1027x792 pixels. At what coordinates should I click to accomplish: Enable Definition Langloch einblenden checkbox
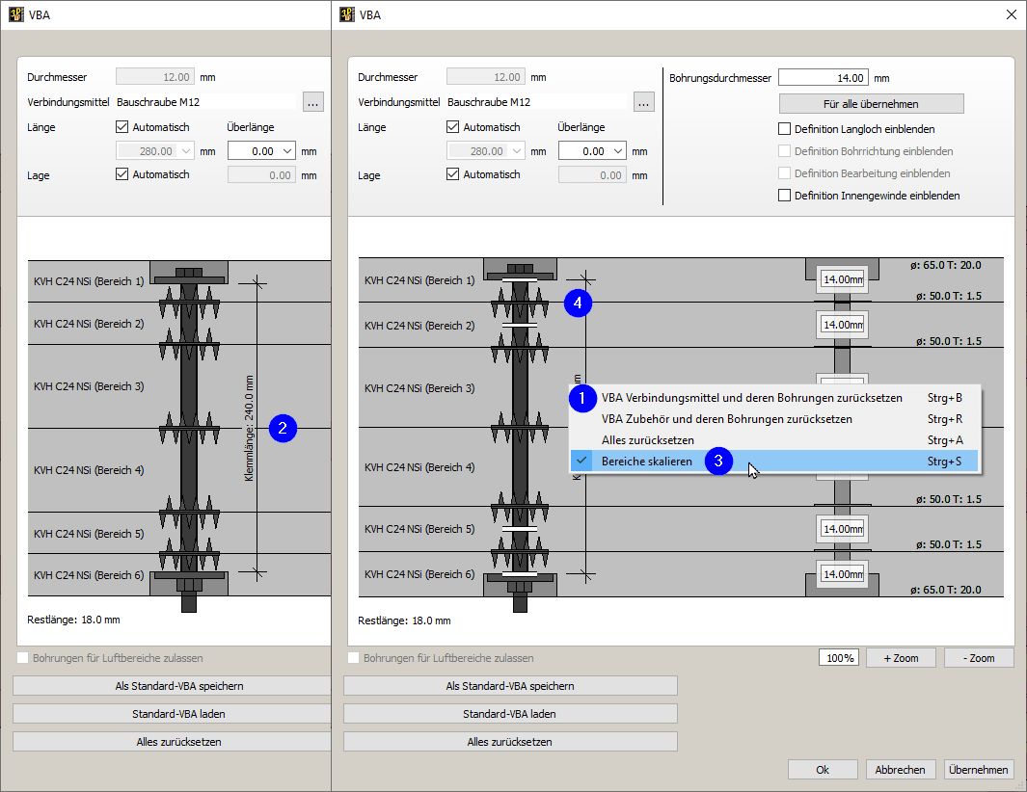(x=784, y=129)
